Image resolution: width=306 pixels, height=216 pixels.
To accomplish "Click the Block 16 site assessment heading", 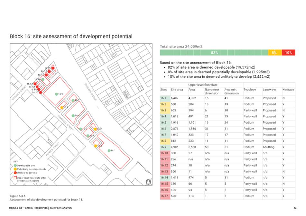I will click(x=71, y=36).
